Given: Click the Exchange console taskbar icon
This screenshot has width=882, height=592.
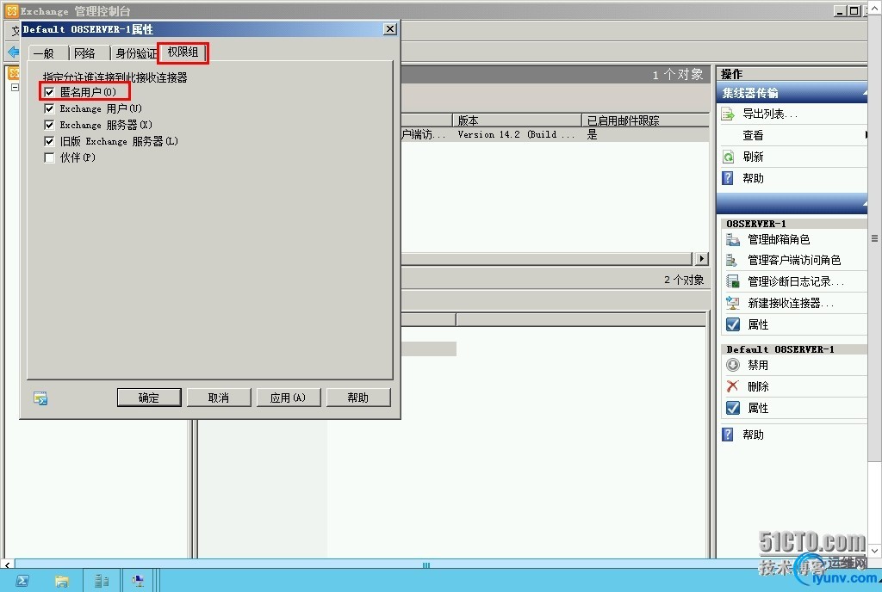Looking at the screenshot, I should click(138, 581).
